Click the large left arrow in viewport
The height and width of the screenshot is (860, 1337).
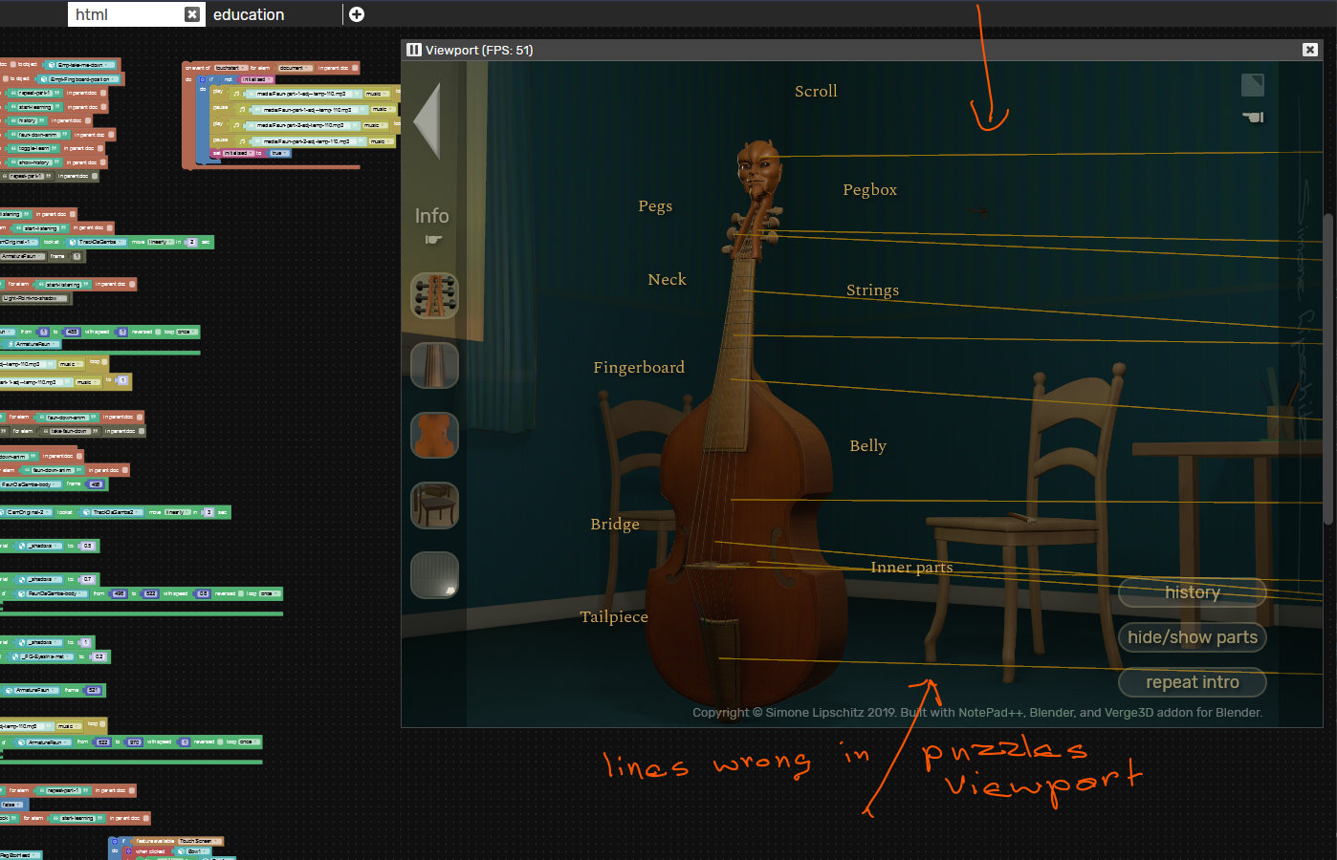427,120
